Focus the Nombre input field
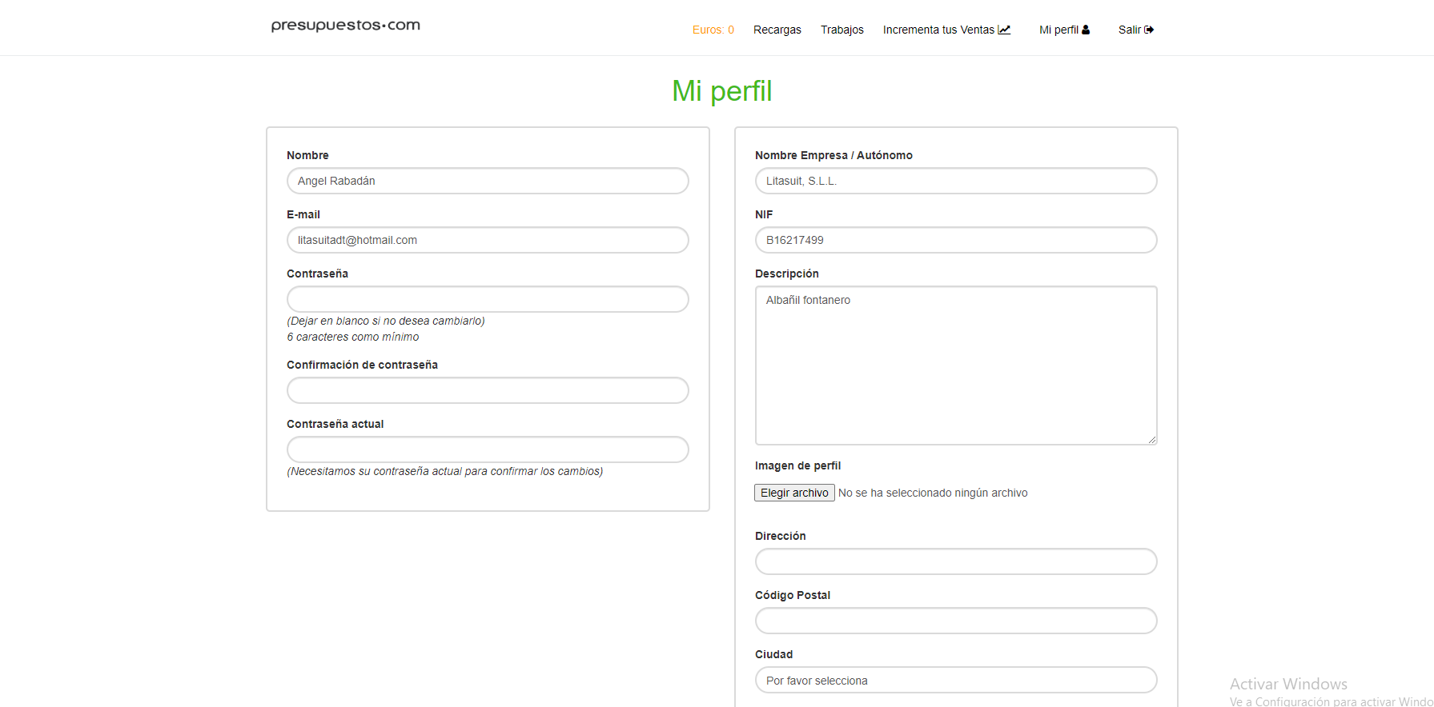The width and height of the screenshot is (1434, 707). coord(487,181)
